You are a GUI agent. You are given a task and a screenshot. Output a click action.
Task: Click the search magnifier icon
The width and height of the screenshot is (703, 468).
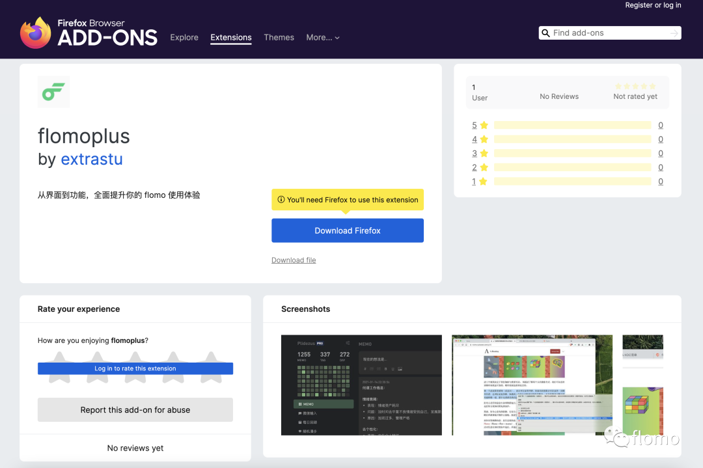tap(545, 33)
